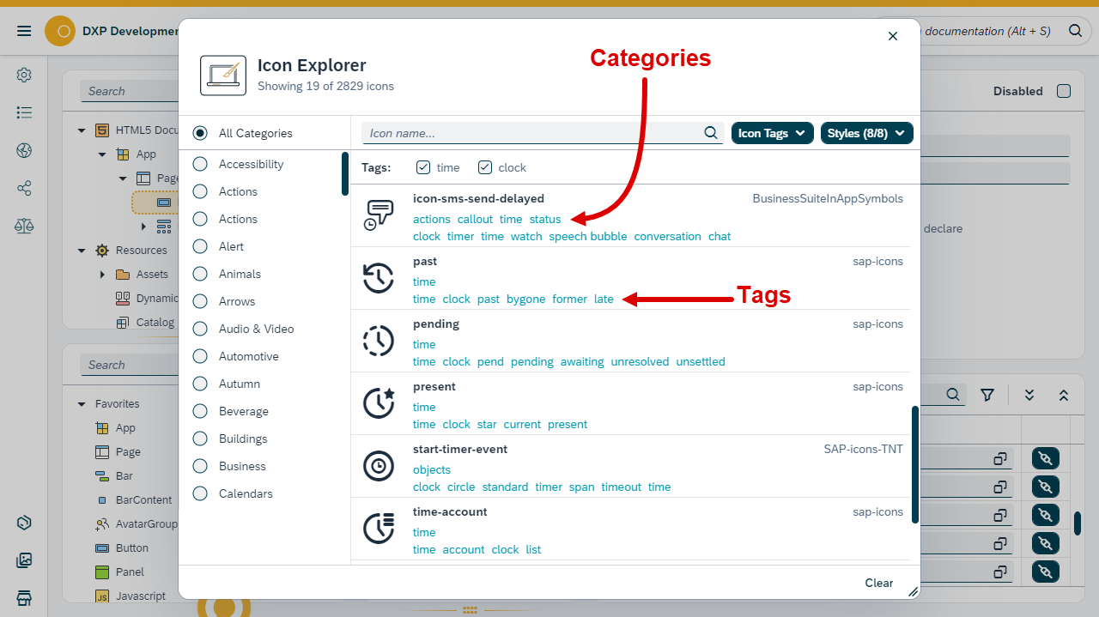Viewport: 1099px width, 617px height.
Task: Collapse the HTML5 Document tree node
Action: (82, 130)
